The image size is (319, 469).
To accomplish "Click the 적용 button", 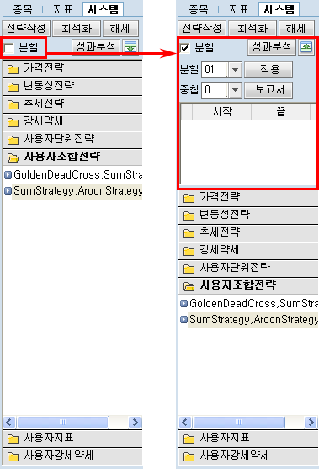I will 268,70.
